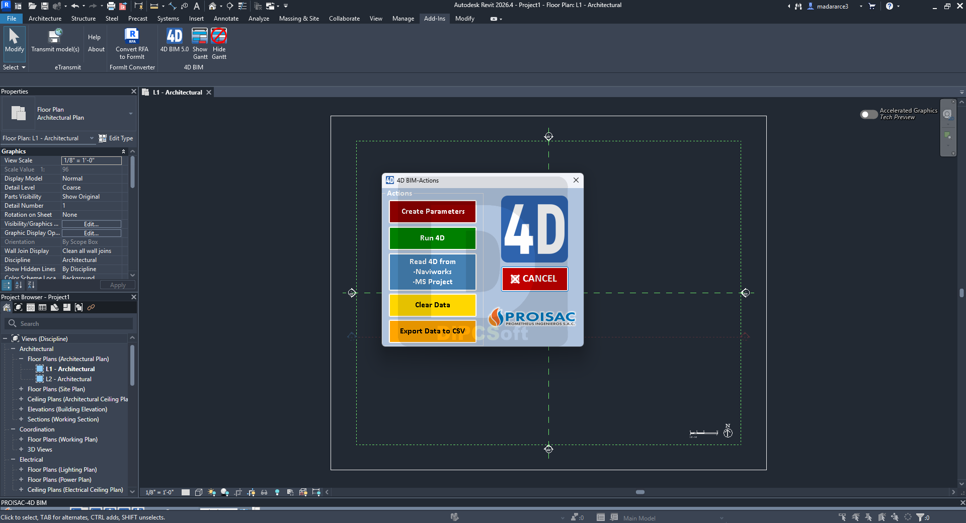Click Reveal Hidden Elements lightbulb icon
The width and height of the screenshot is (966, 523).
coord(277,492)
